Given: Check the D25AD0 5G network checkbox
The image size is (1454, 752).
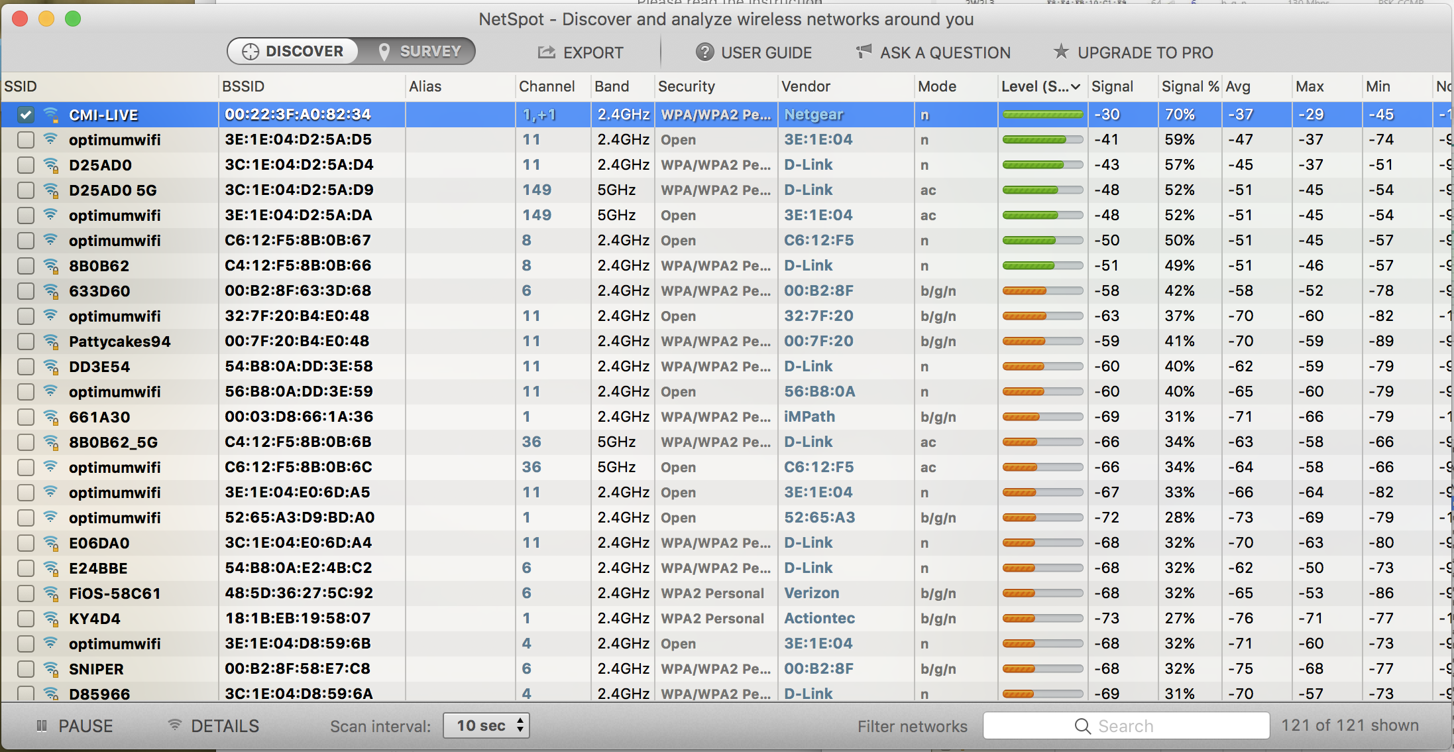Looking at the screenshot, I should click(x=26, y=190).
